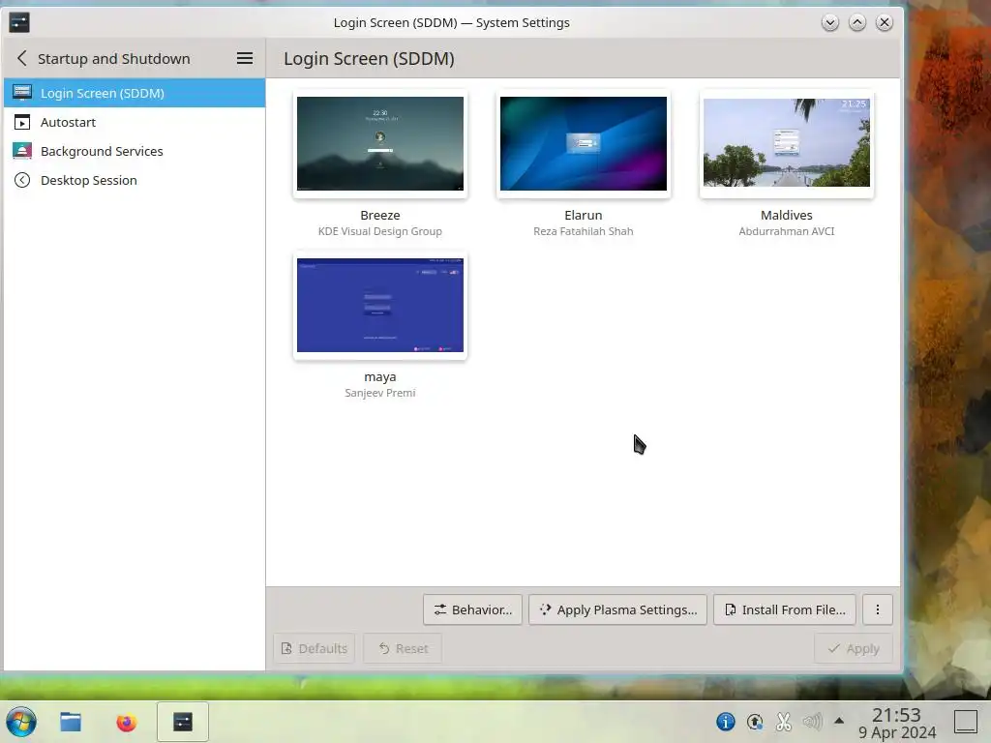Click the updates tray icon
The image size is (991, 743).
pos(755,722)
